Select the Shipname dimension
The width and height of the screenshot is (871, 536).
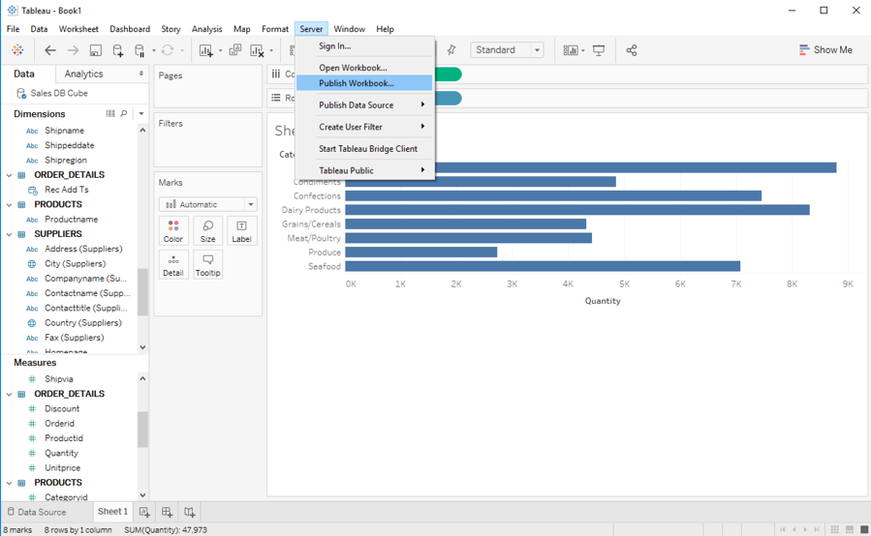click(x=65, y=131)
